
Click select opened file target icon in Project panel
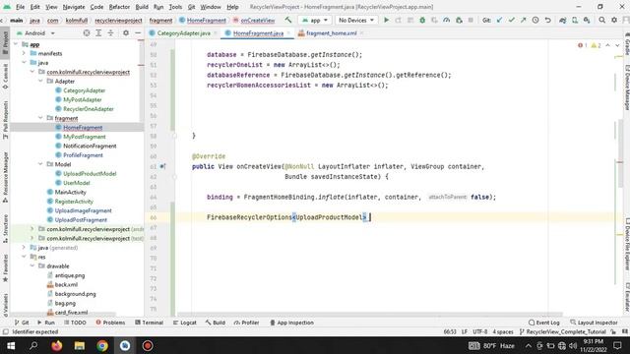[87, 32]
